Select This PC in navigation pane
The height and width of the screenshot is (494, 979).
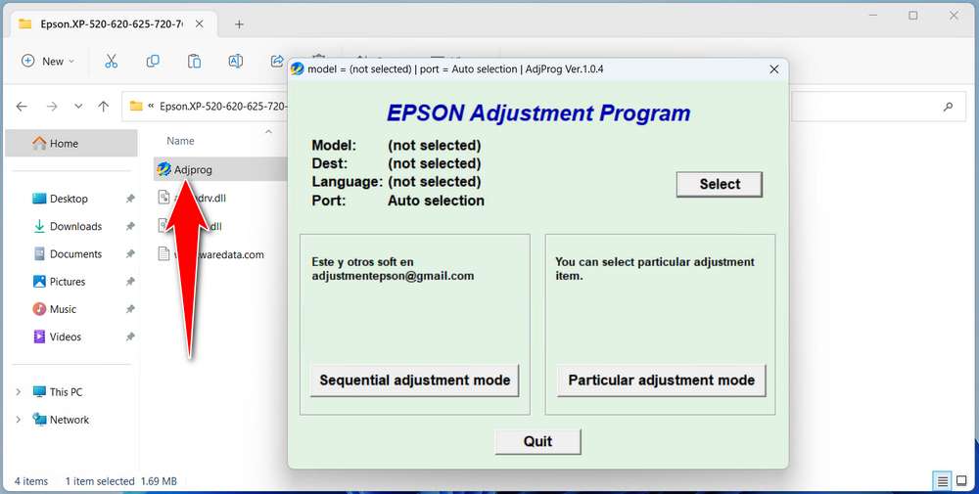coord(66,392)
